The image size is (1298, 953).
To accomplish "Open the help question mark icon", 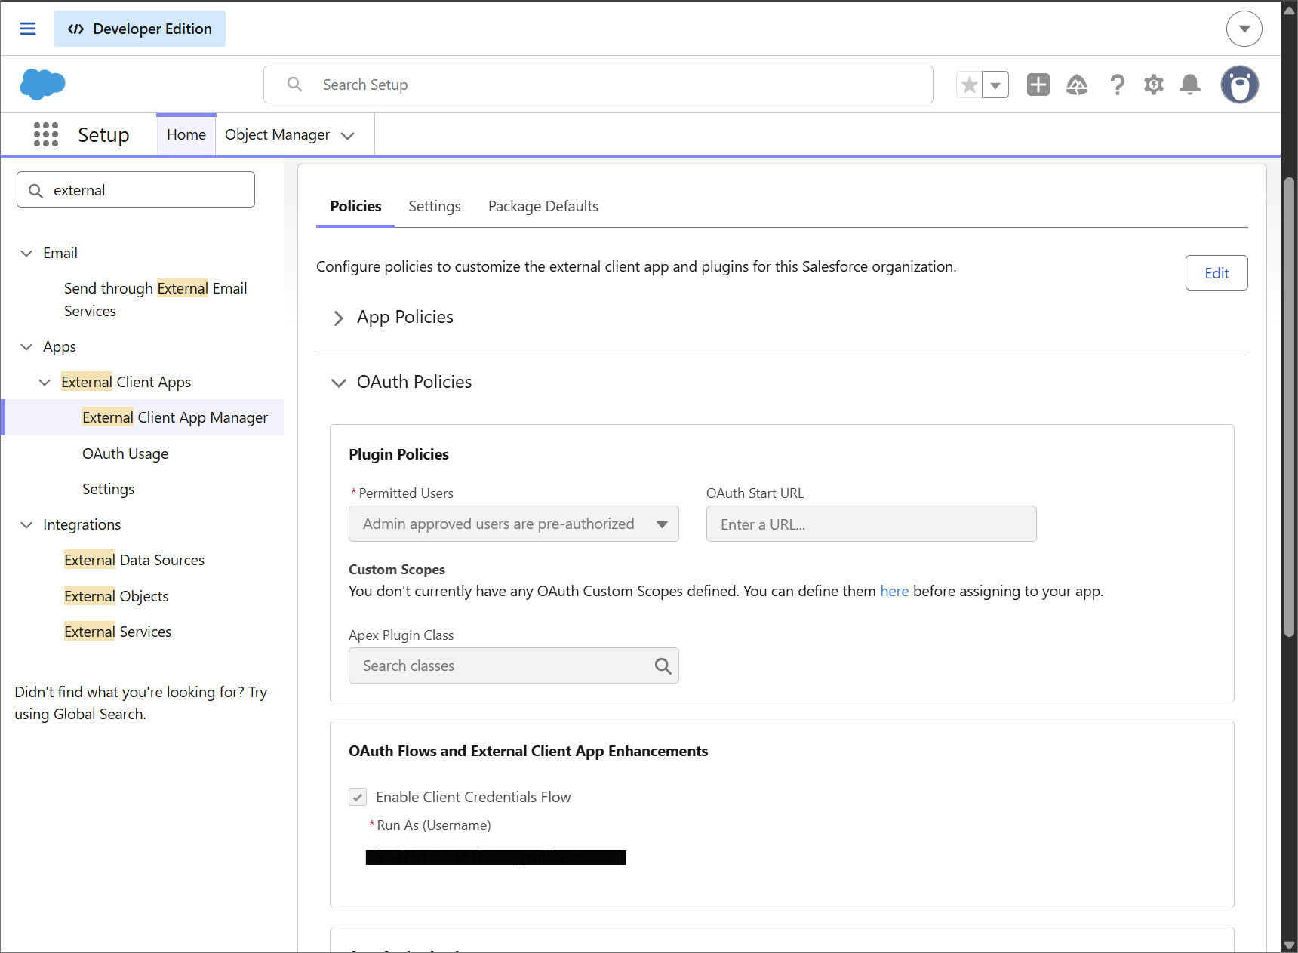I will (1118, 85).
